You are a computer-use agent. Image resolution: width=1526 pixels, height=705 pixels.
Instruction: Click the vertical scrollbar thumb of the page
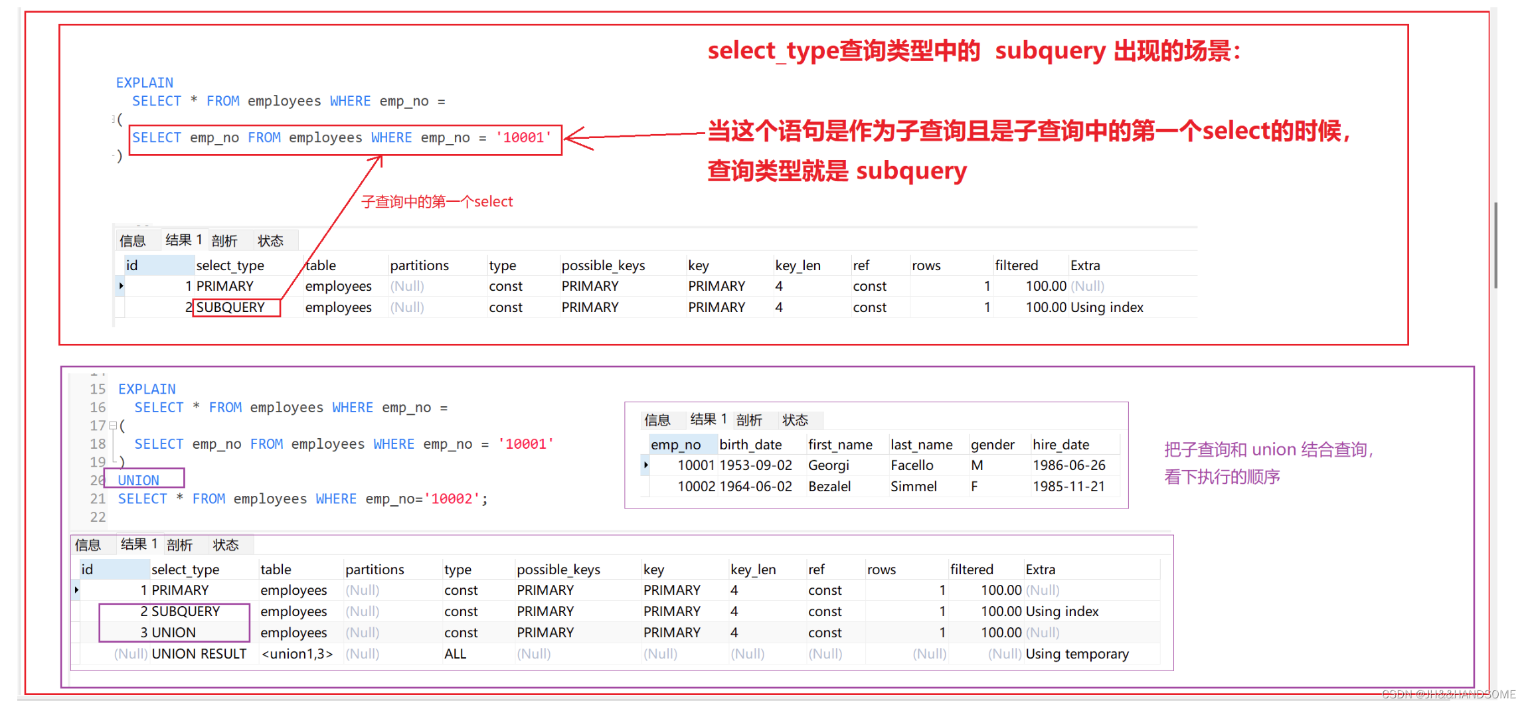coord(1496,246)
